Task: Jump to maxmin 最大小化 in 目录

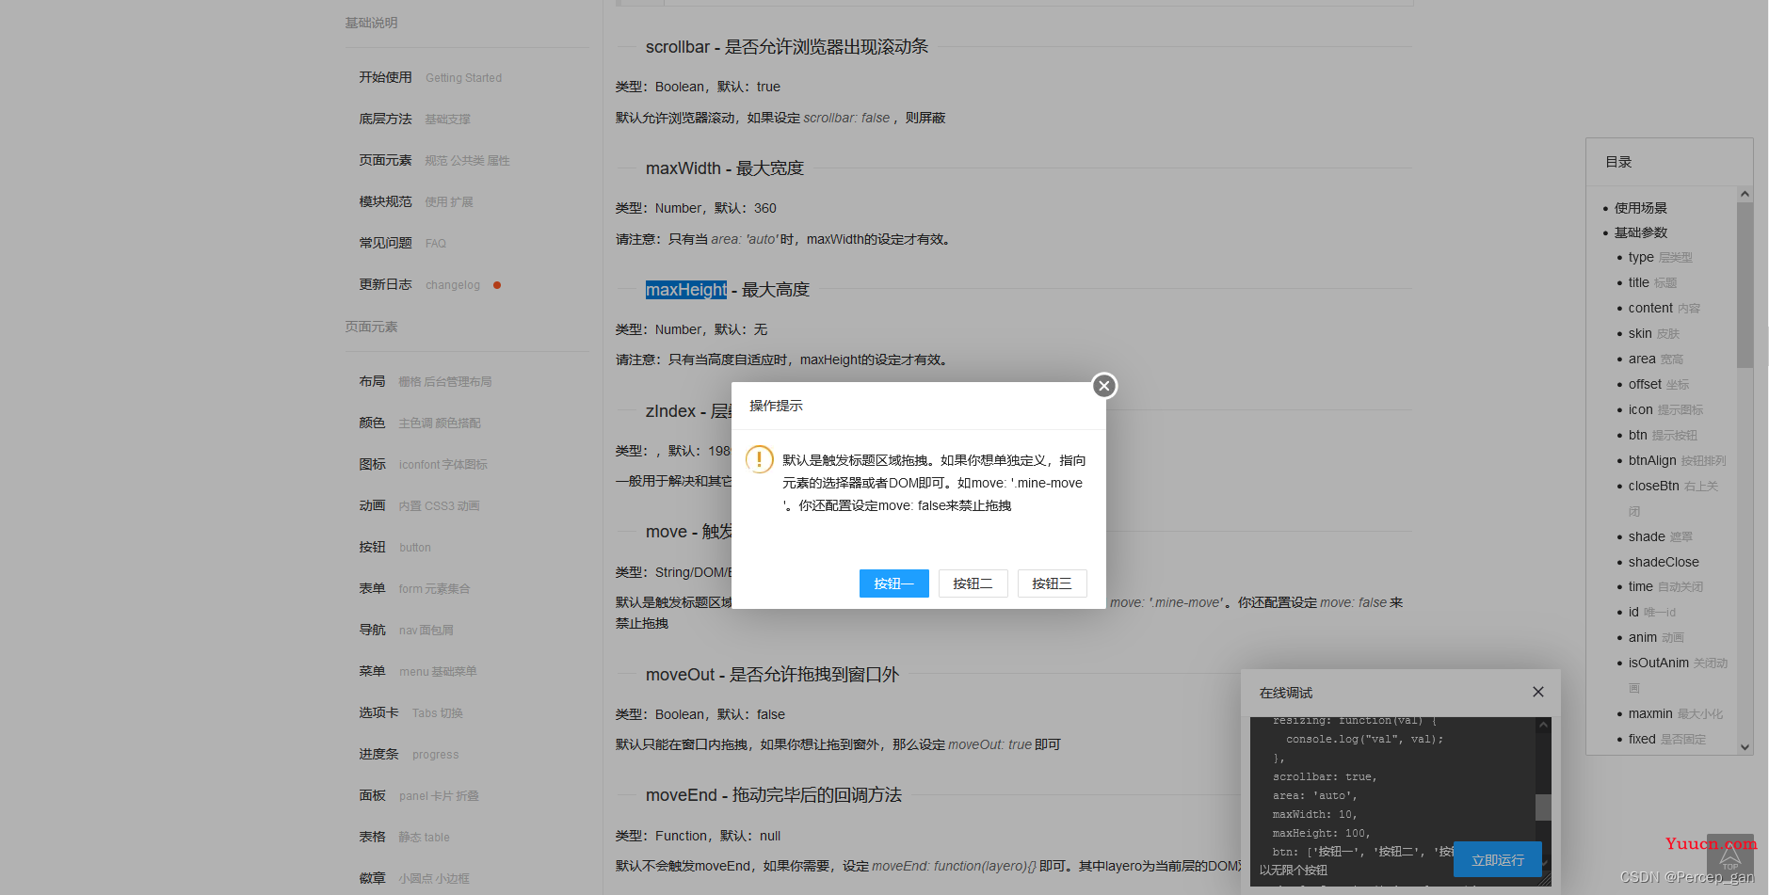Action: tap(1675, 713)
